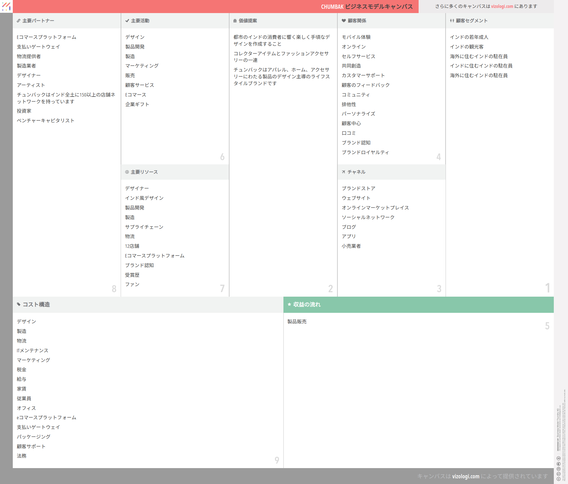The height and width of the screenshot is (484, 568).
Task: Click the checkmark icon beside 主要活動
Action: (127, 21)
